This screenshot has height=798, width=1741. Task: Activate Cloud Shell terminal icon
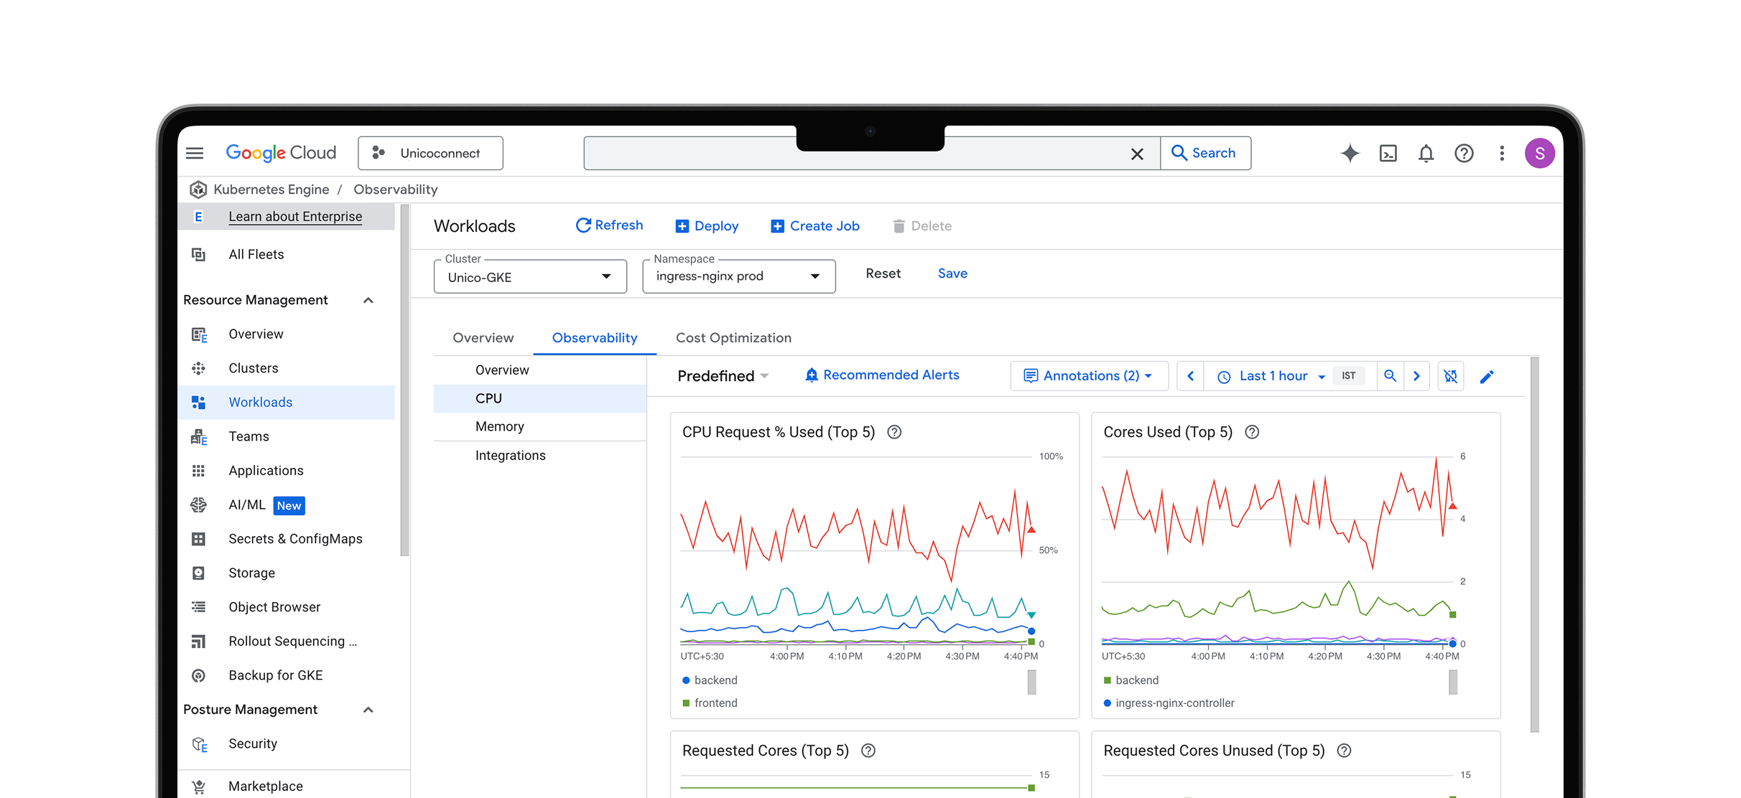[1388, 153]
